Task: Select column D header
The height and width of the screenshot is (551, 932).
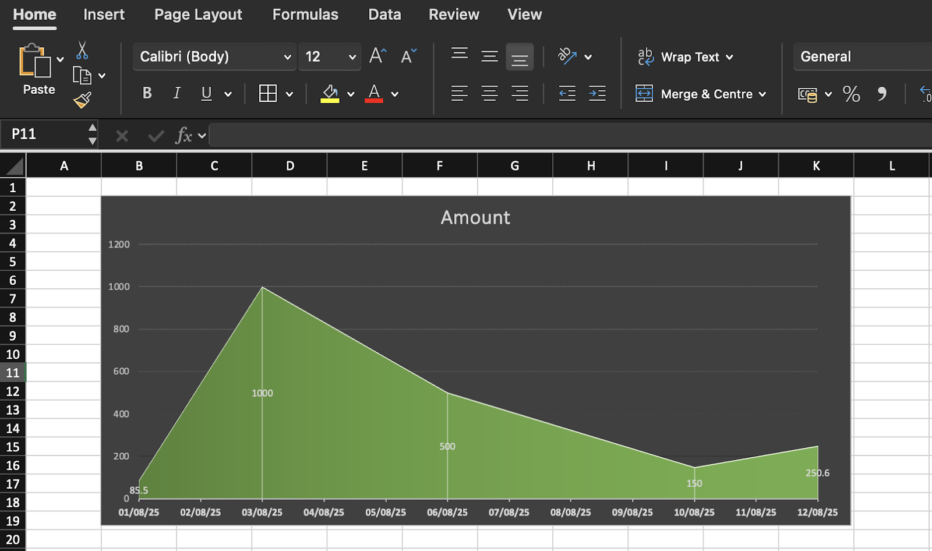Action: 290,166
